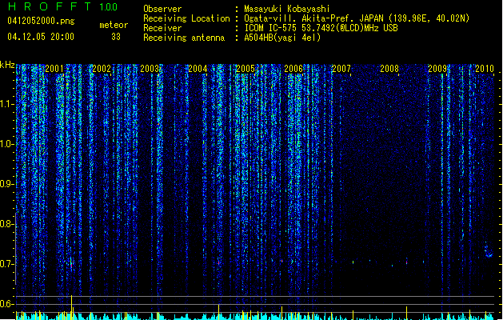Click the yellow spike between 2008 and 2009

point(407,313)
